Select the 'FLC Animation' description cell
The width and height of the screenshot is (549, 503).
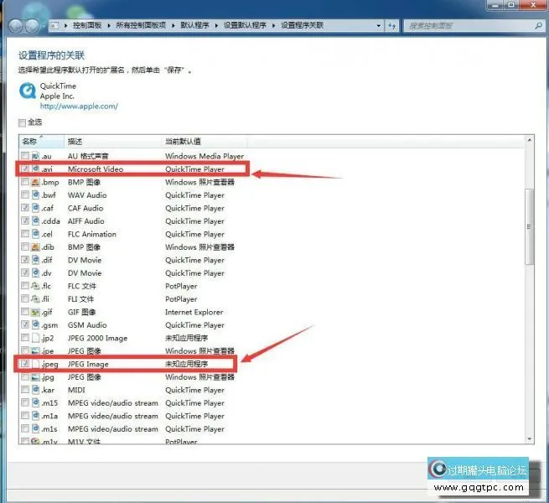pyautogui.click(x=92, y=234)
